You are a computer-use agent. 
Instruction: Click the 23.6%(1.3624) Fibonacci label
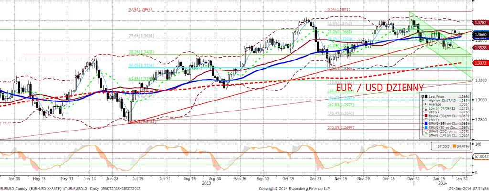coord(140,36)
